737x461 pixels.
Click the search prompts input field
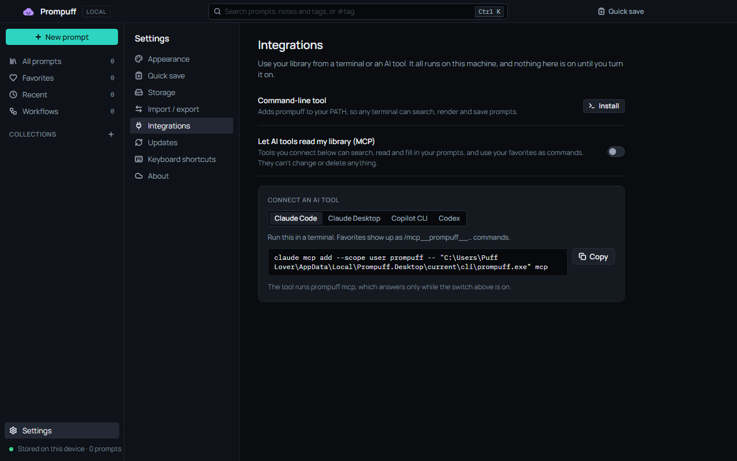pos(358,12)
